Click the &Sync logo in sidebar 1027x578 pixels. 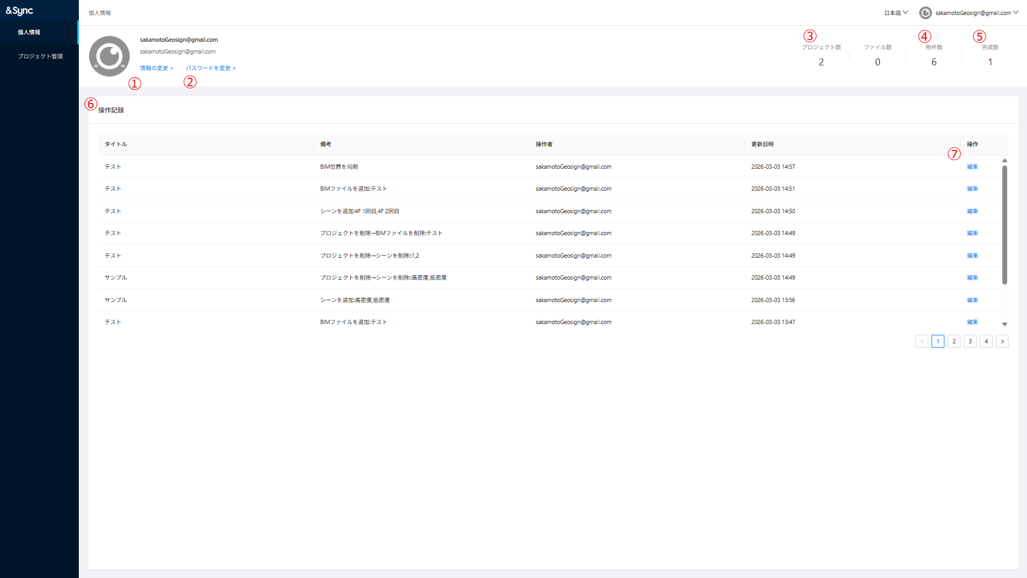[19, 11]
